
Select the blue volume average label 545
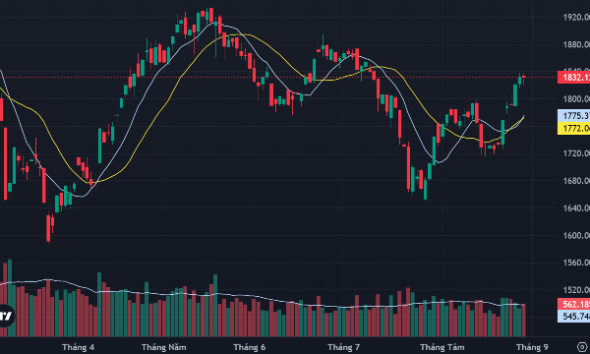tap(573, 316)
